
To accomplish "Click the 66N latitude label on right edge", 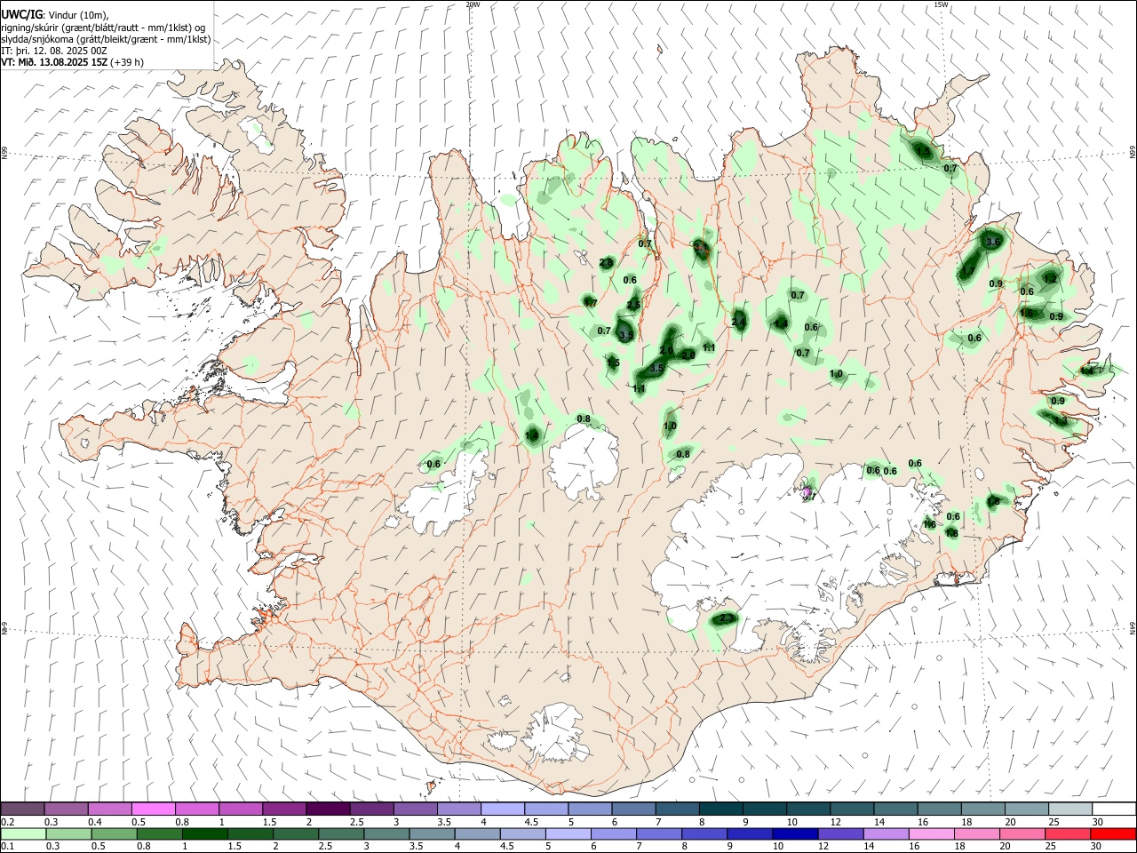I will pyautogui.click(x=1133, y=153).
